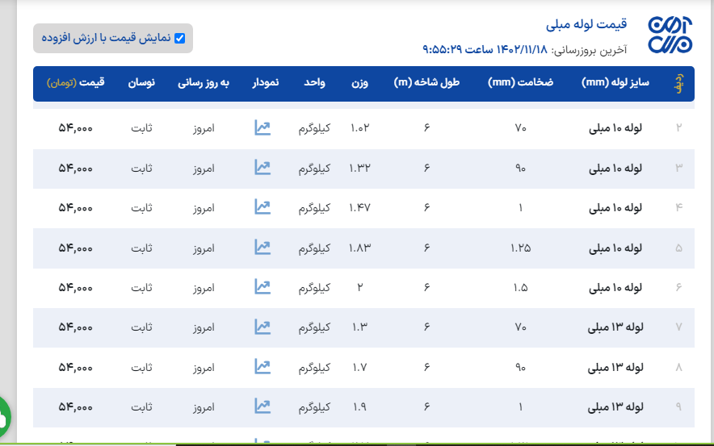Show chart for the 1.83 kg pipe row
This screenshot has width=714, height=446.
tap(262, 247)
